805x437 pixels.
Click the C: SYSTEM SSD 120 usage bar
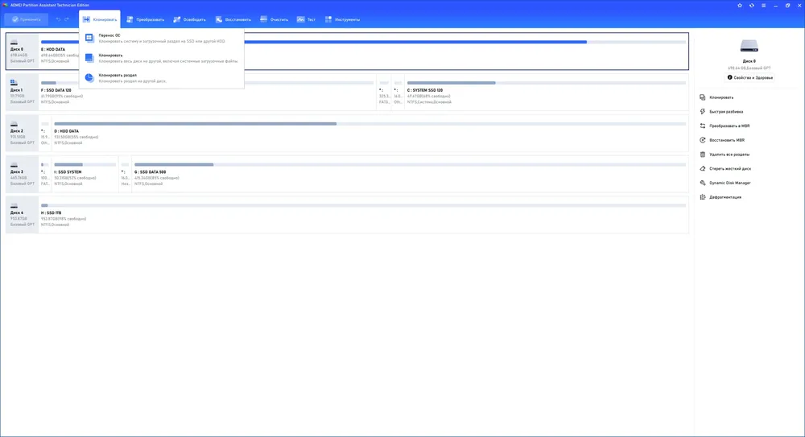click(547, 83)
